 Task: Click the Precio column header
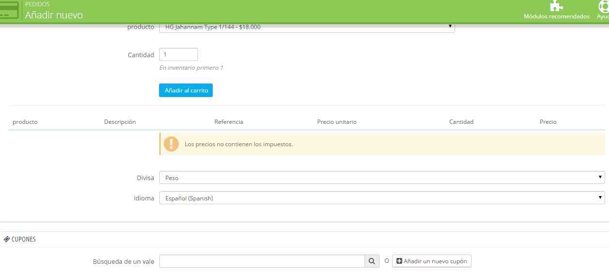click(548, 122)
